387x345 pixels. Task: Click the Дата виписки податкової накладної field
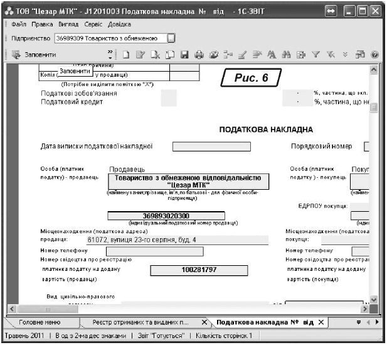click(x=211, y=147)
